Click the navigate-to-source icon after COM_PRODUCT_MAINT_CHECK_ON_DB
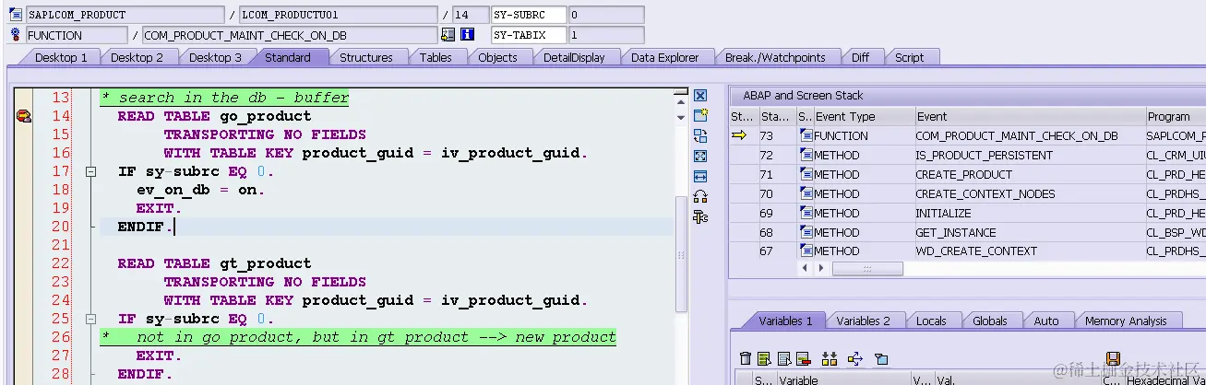 [448, 35]
